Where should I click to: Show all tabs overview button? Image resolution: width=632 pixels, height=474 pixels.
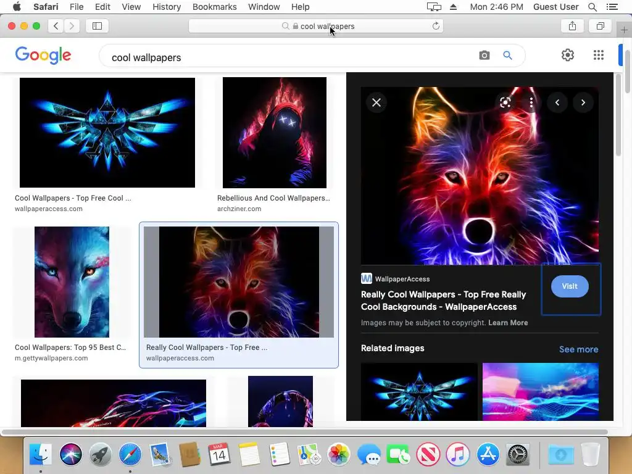[x=600, y=26]
